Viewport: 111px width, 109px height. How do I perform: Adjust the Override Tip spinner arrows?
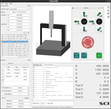(x=29, y=88)
